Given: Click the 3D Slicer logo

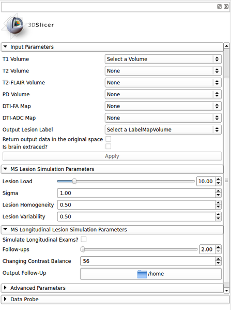Looking at the screenshot, I should coord(27,26).
